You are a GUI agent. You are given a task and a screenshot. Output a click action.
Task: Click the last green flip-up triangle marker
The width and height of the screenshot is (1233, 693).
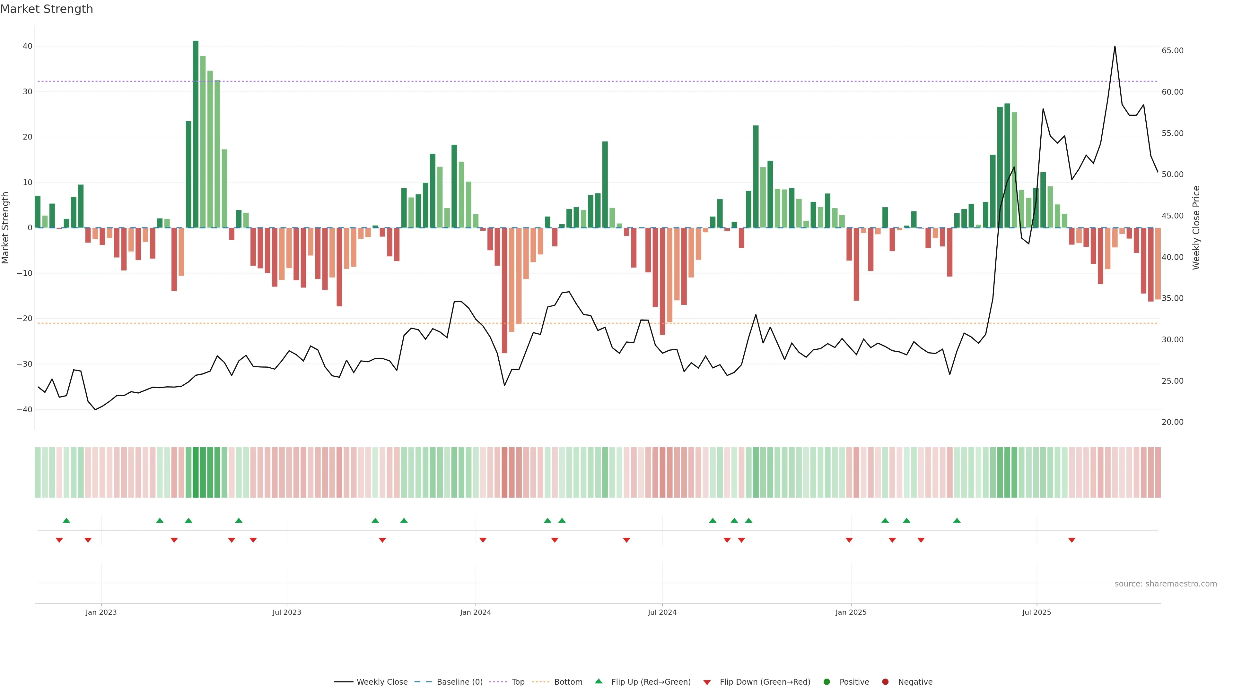pyautogui.click(x=957, y=520)
